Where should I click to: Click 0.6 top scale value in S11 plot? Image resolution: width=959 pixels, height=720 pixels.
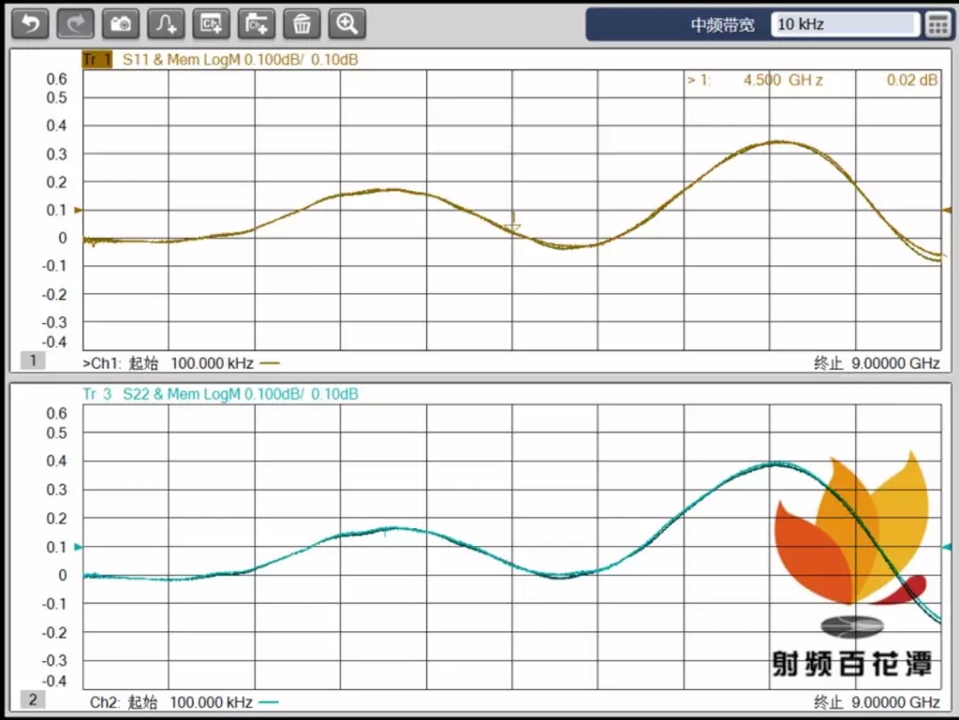(57, 79)
